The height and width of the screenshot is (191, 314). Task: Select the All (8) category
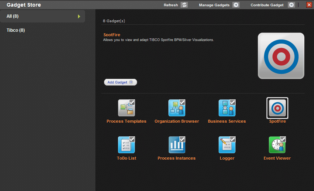pos(43,16)
